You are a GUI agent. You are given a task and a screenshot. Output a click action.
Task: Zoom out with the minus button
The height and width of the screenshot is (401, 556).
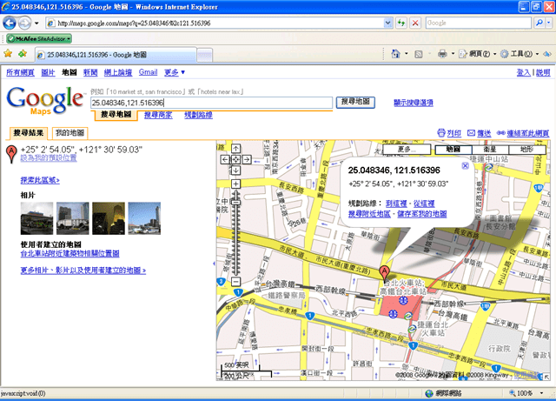(235, 282)
